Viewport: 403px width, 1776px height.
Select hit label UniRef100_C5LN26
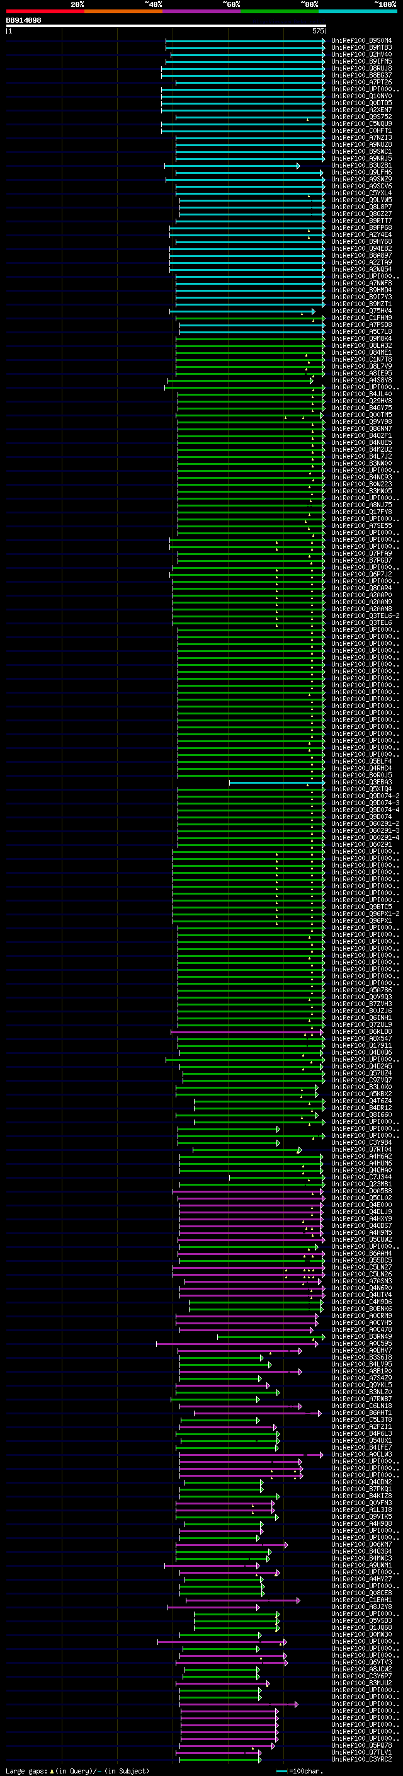click(x=361, y=1274)
